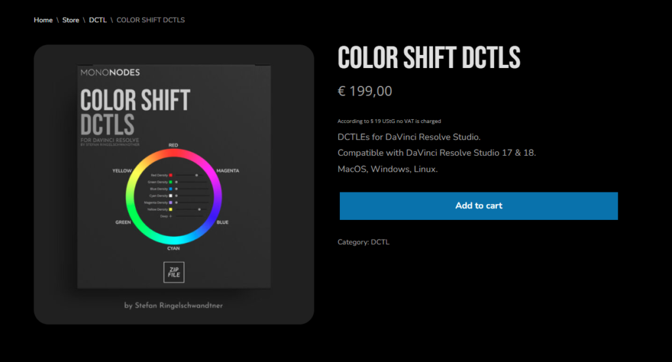This screenshot has width=672, height=362.
Task: Navigate to the DCTL breadcrumb link
Action: (98, 20)
